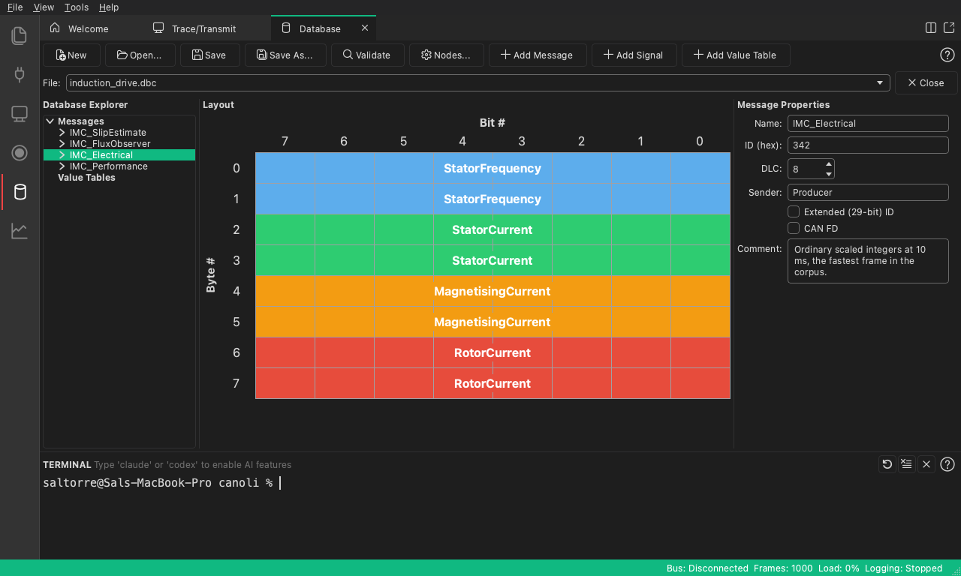Image resolution: width=961 pixels, height=576 pixels.
Task: Open the File path dropdown
Action: click(879, 82)
